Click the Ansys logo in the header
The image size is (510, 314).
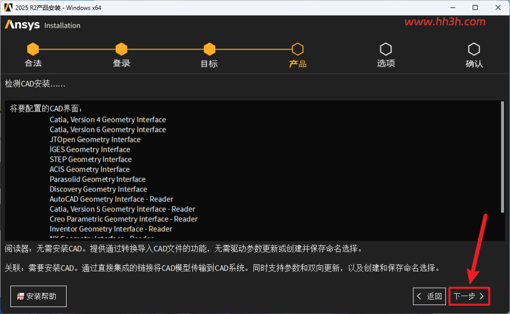pyautogui.click(x=22, y=25)
